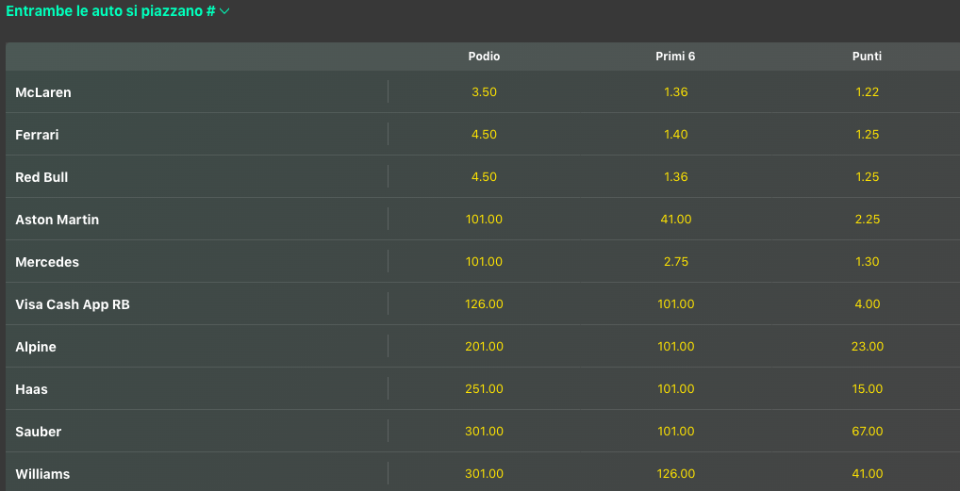Viewport: 960px width, 491px height.
Task: Click the Williams team name row label
Action: pos(42,474)
